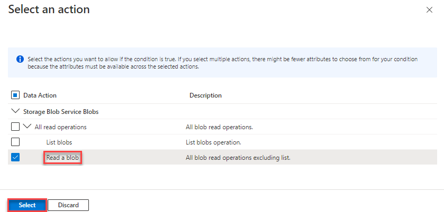Image resolution: width=444 pixels, height=212 pixels.
Task: Click the Discard button
Action: pyautogui.click(x=68, y=205)
